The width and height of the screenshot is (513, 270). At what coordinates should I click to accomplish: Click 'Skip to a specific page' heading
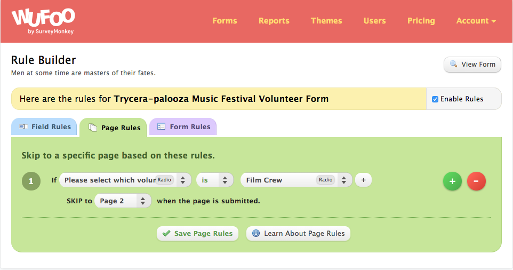click(118, 155)
